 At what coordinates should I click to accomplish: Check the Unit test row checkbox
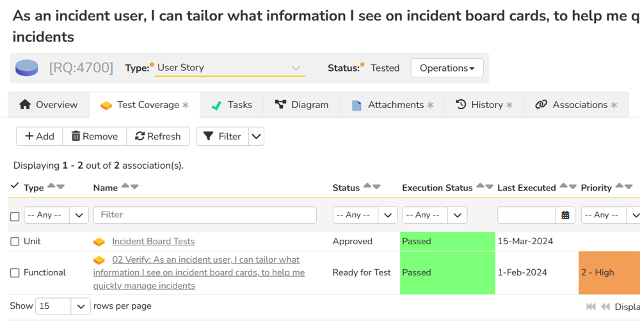15,242
